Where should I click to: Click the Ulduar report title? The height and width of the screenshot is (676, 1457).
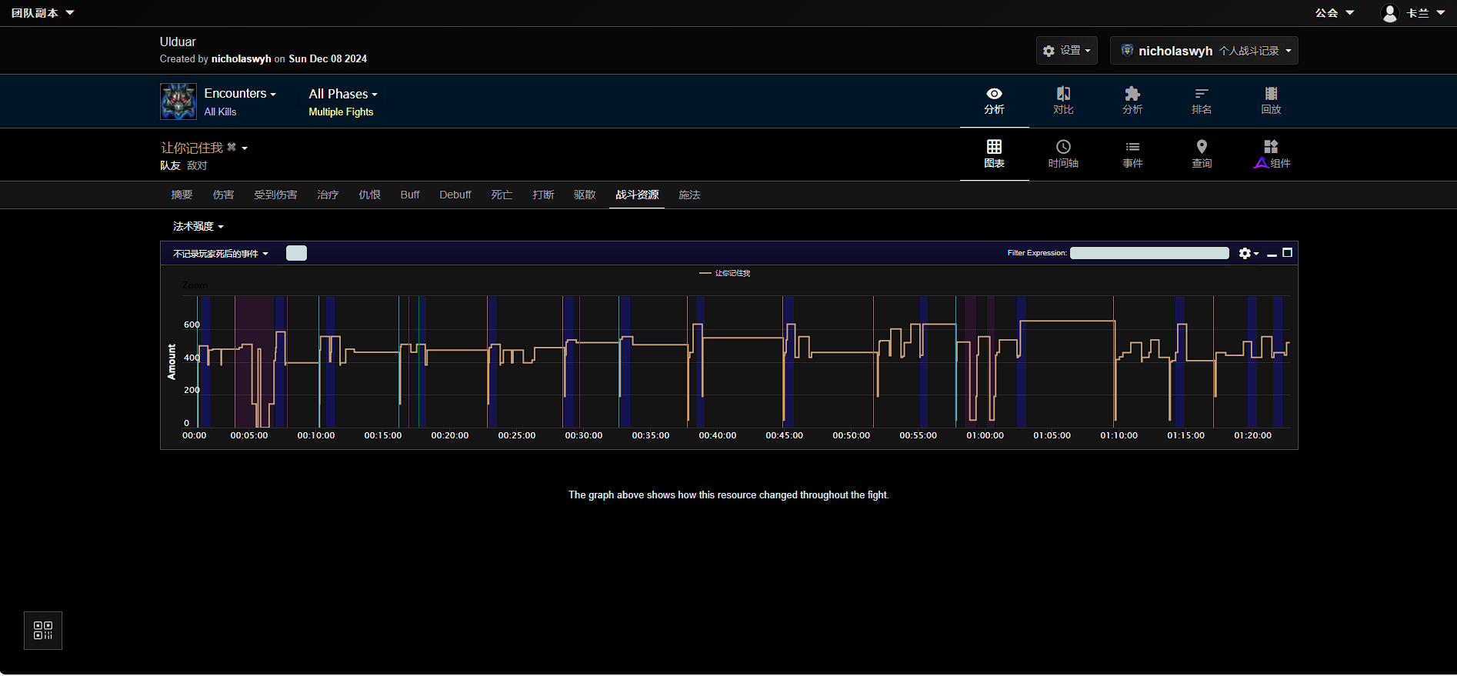pos(178,42)
